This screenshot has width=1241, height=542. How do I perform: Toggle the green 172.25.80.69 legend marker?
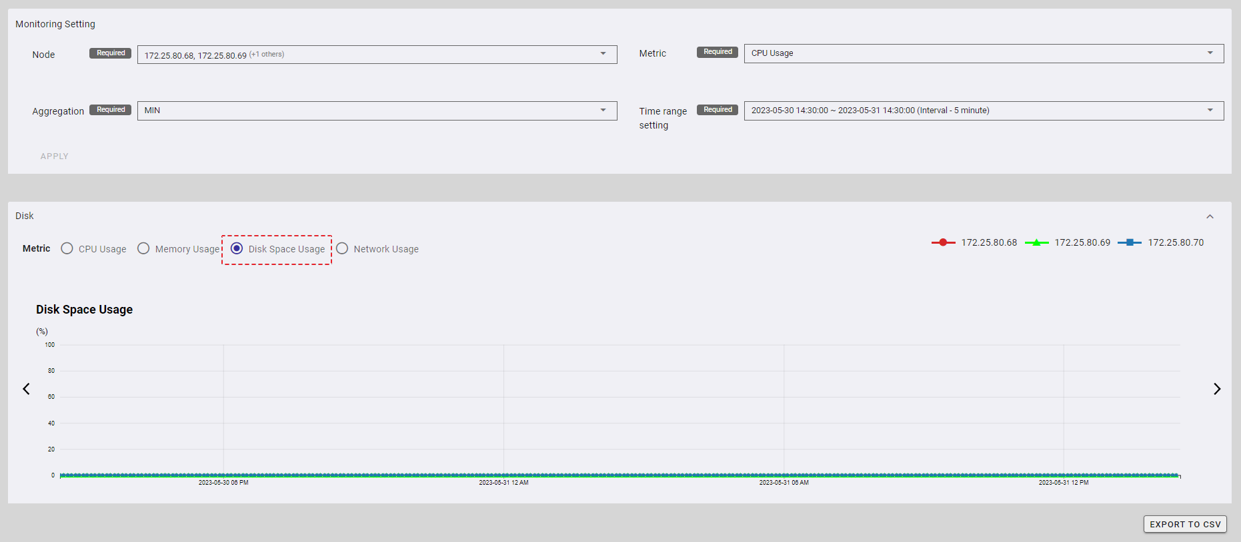1036,242
